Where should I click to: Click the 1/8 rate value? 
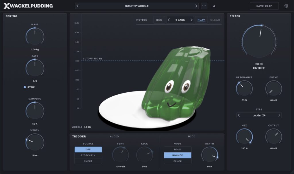tap(35, 81)
